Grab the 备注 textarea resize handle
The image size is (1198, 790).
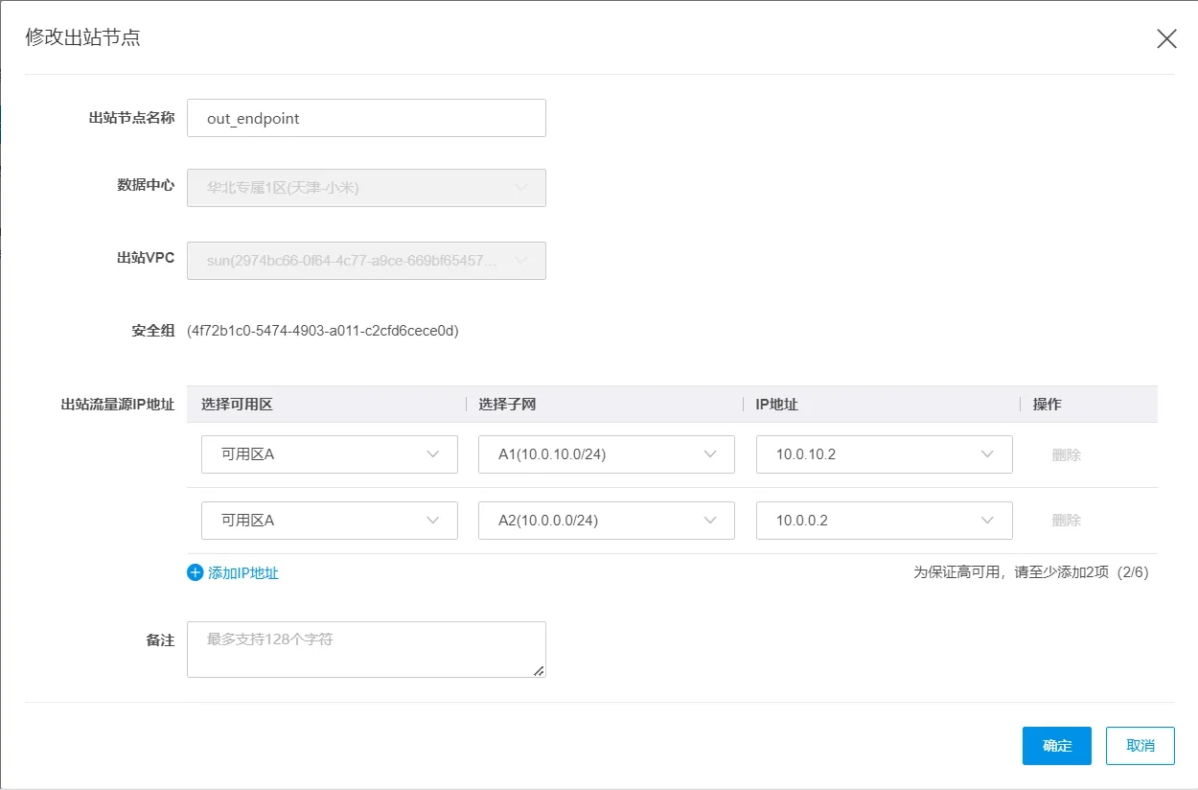540,671
